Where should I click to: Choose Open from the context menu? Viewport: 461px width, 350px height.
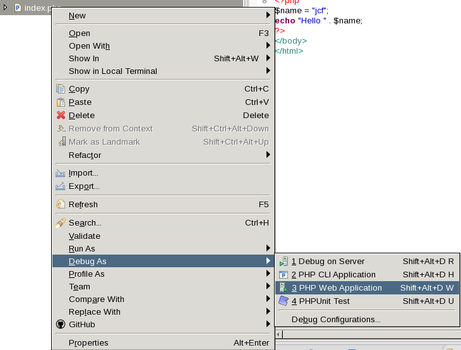[x=163, y=33]
